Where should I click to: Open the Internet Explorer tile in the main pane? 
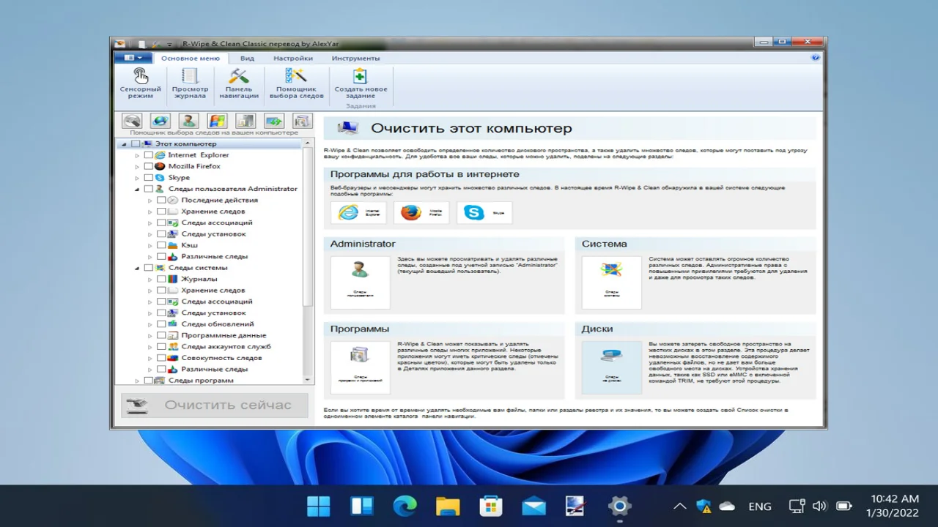(358, 212)
